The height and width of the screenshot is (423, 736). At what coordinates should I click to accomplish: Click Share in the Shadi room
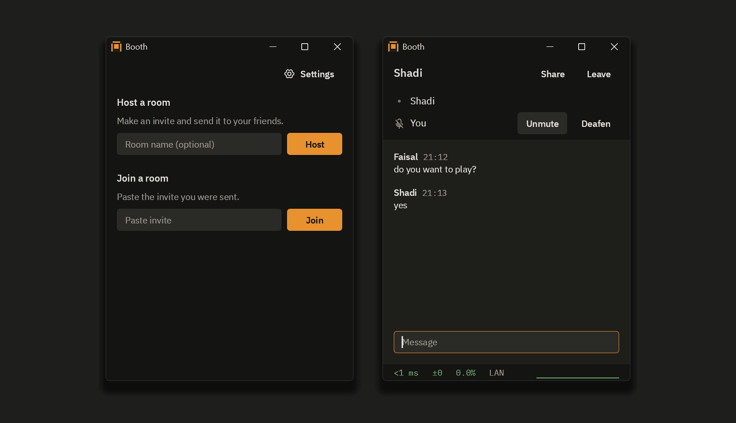[553, 74]
